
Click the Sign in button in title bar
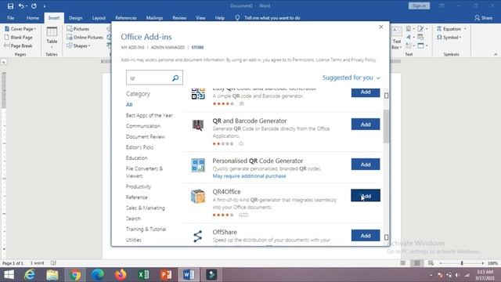419,5
